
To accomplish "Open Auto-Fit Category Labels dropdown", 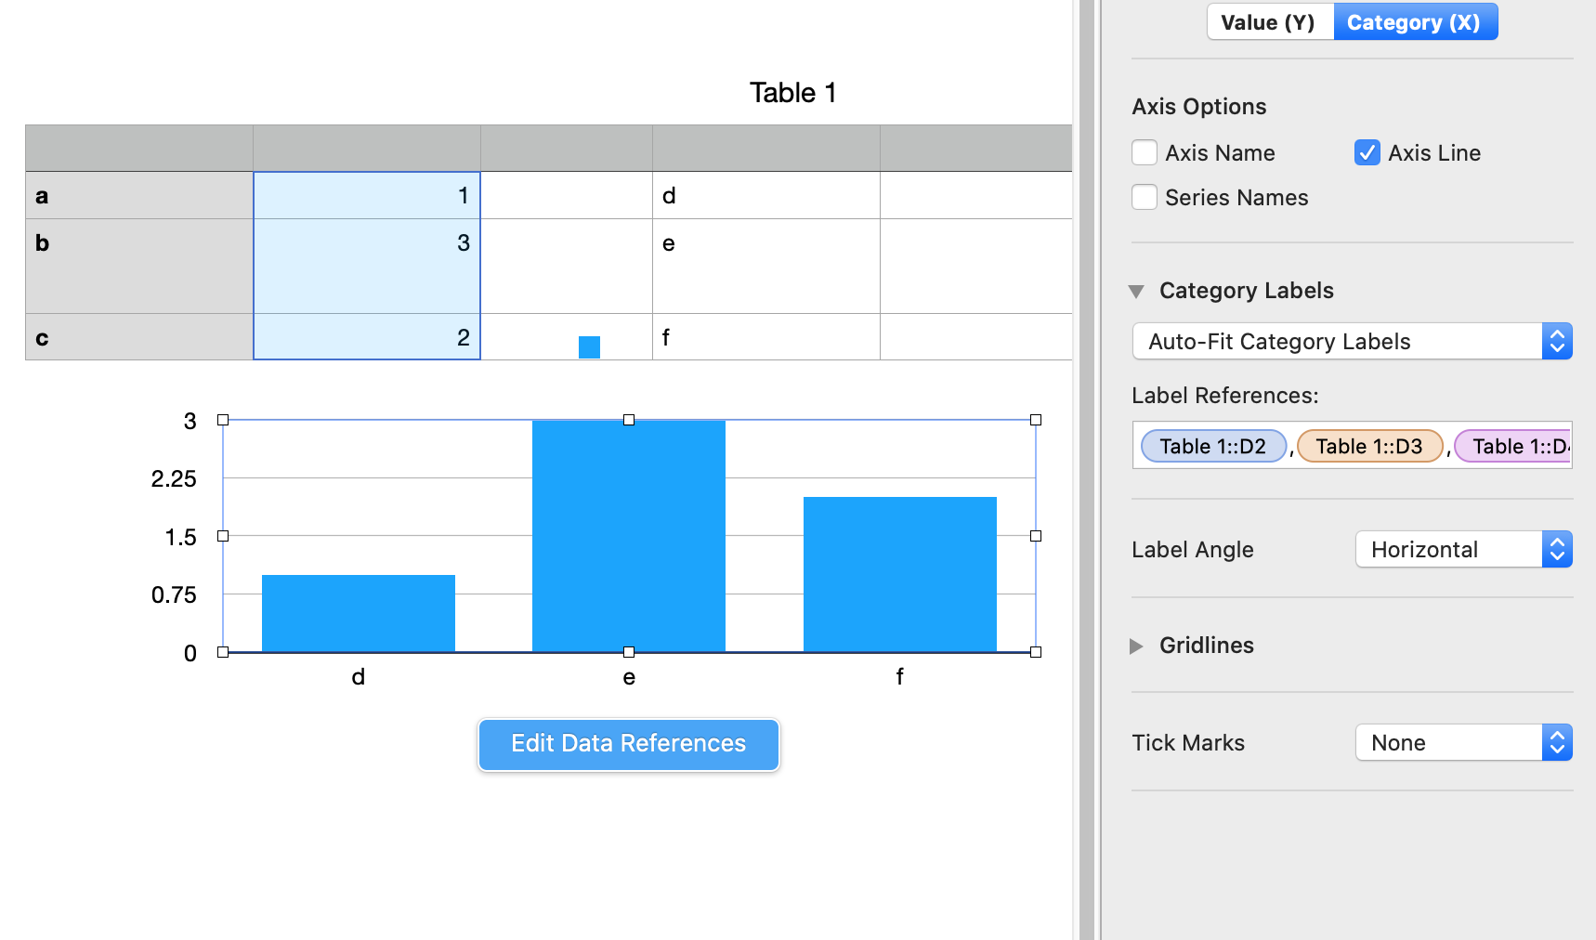I will tap(1352, 342).
